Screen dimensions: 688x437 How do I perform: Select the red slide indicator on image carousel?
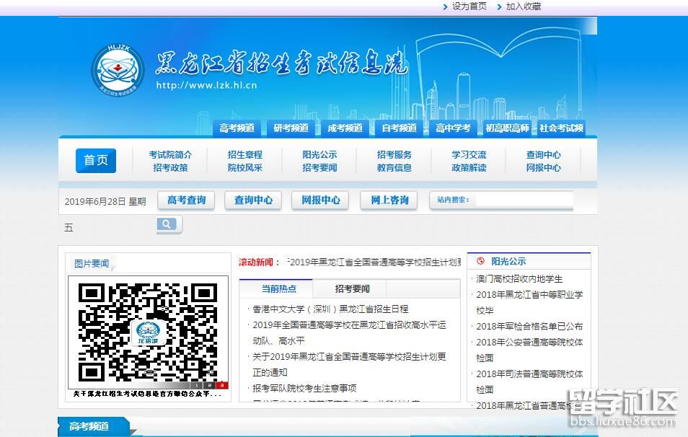pos(223,385)
